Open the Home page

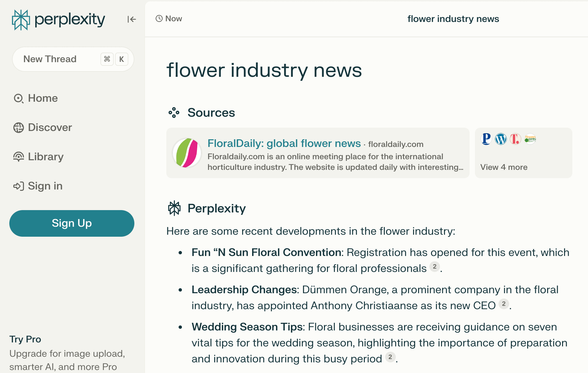tap(36, 98)
